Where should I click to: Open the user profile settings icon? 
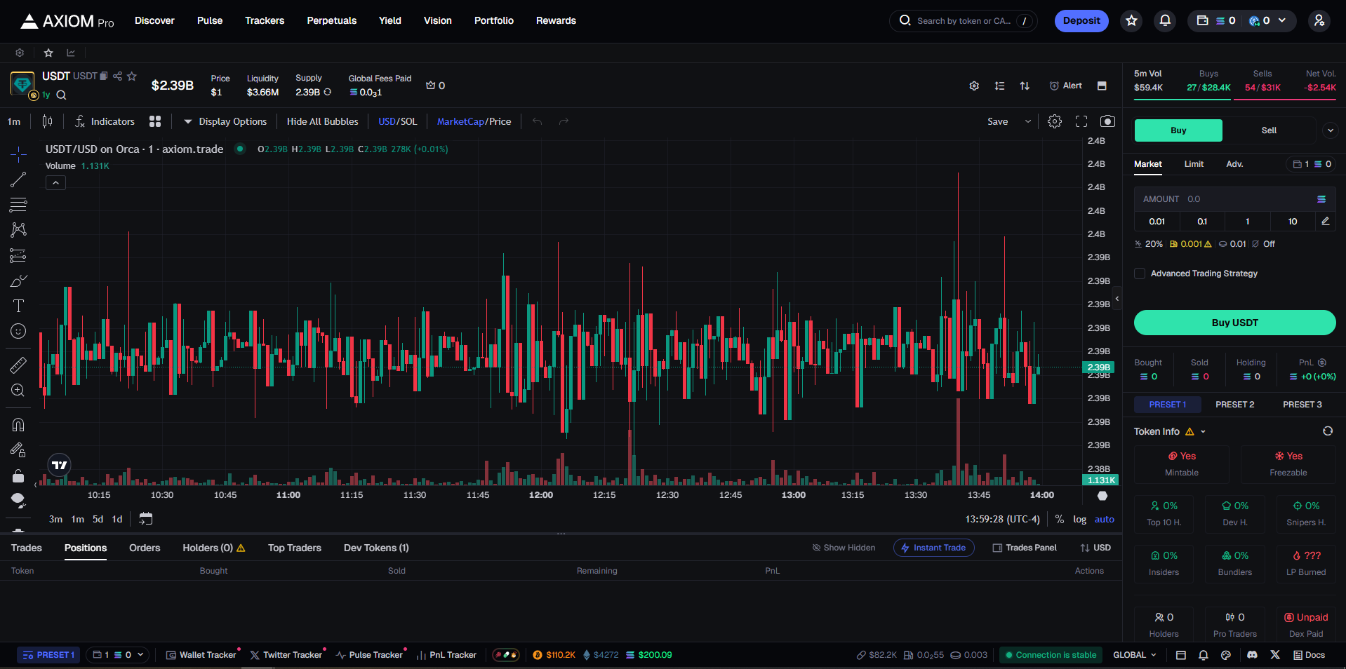[x=1319, y=21]
